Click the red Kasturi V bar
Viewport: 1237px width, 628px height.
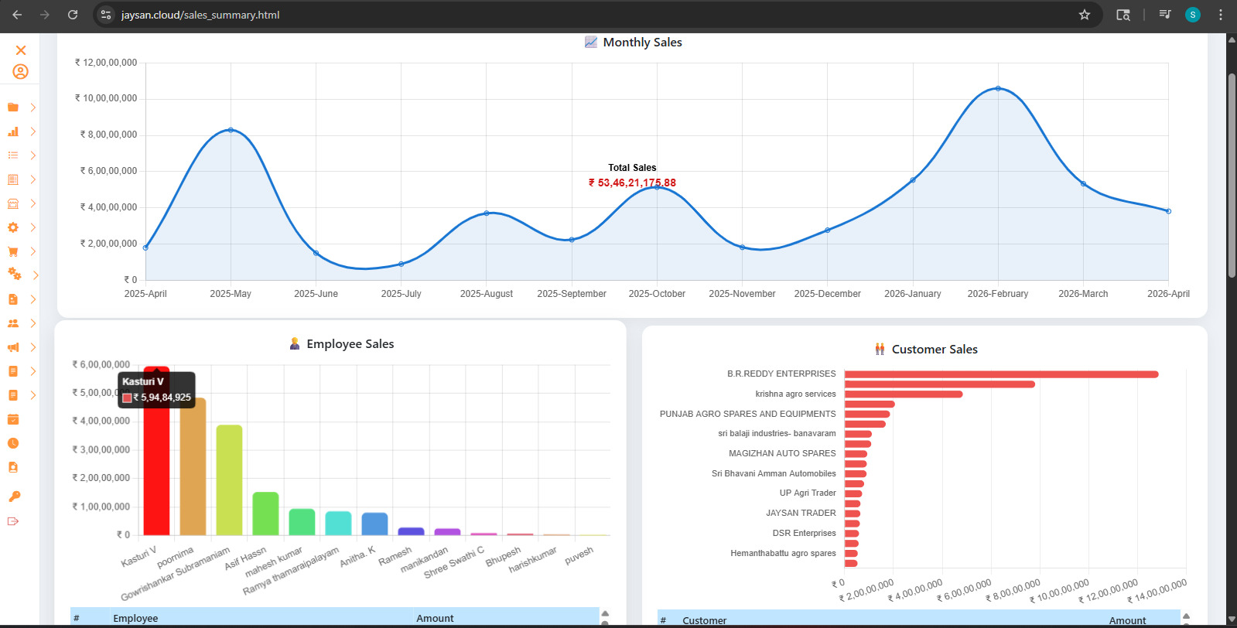pyautogui.click(x=156, y=464)
